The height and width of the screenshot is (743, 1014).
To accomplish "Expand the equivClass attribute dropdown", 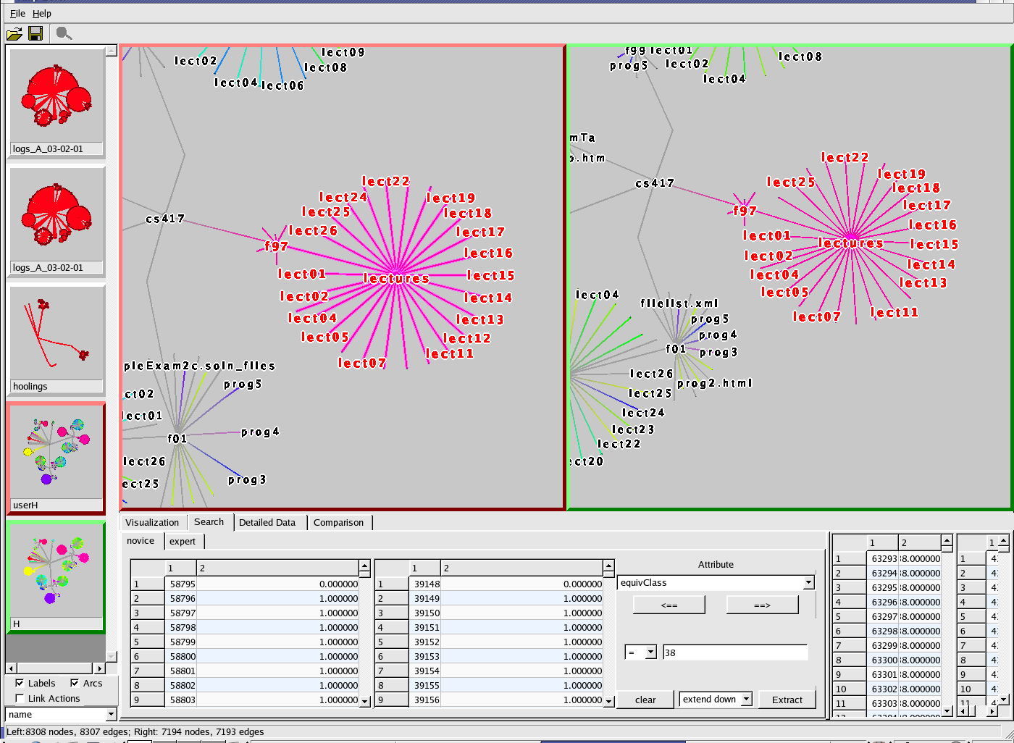I will pyautogui.click(x=808, y=583).
